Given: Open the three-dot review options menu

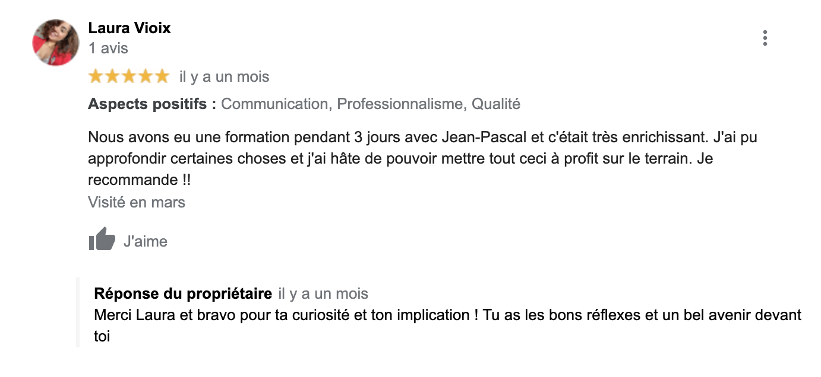Looking at the screenshot, I should point(765,38).
